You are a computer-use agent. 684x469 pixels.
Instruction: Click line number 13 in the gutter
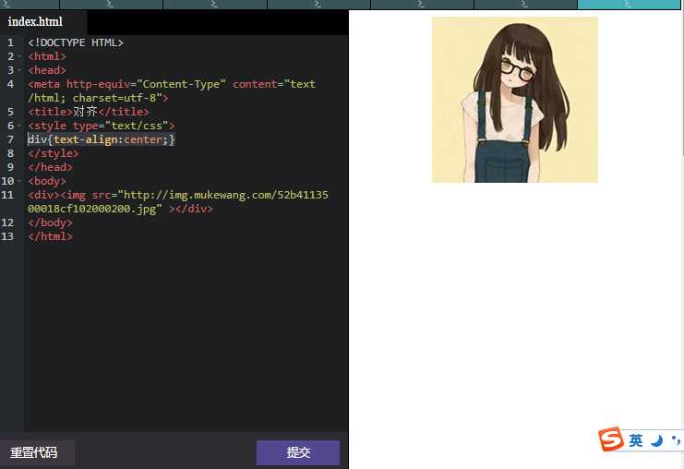pyautogui.click(x=7, y=236)
